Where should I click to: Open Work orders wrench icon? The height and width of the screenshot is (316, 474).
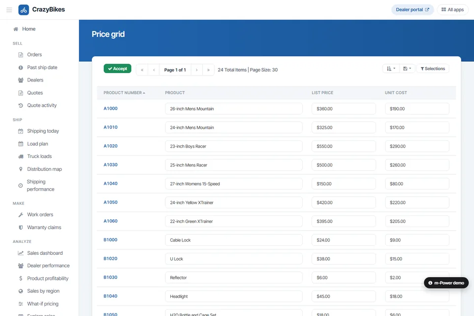point(21,215)
